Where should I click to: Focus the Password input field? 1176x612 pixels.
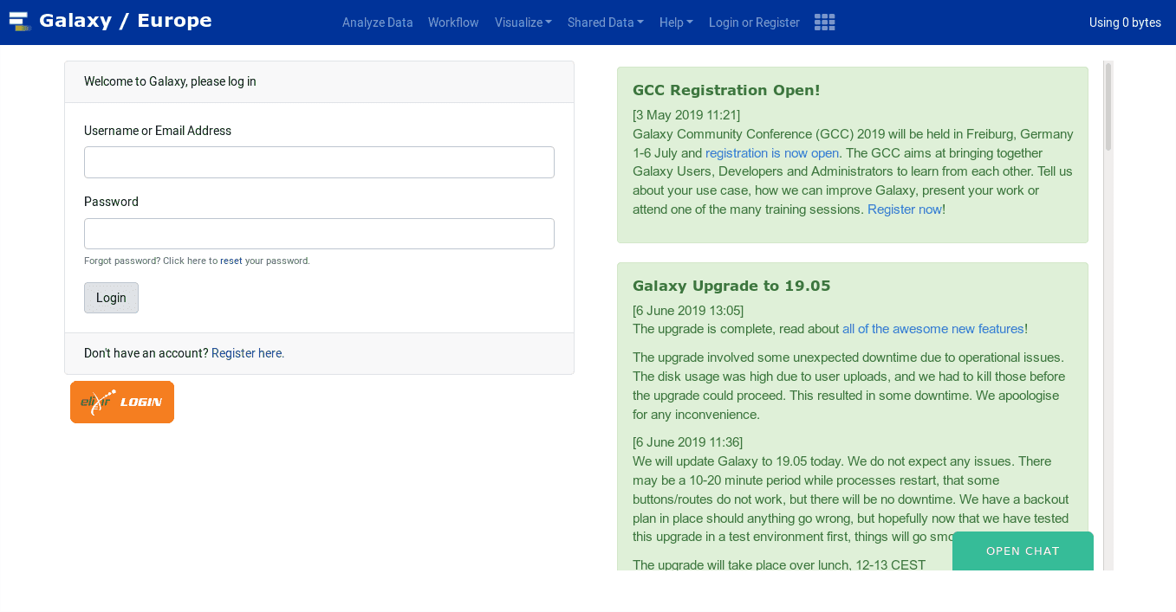tap(319, 234)
